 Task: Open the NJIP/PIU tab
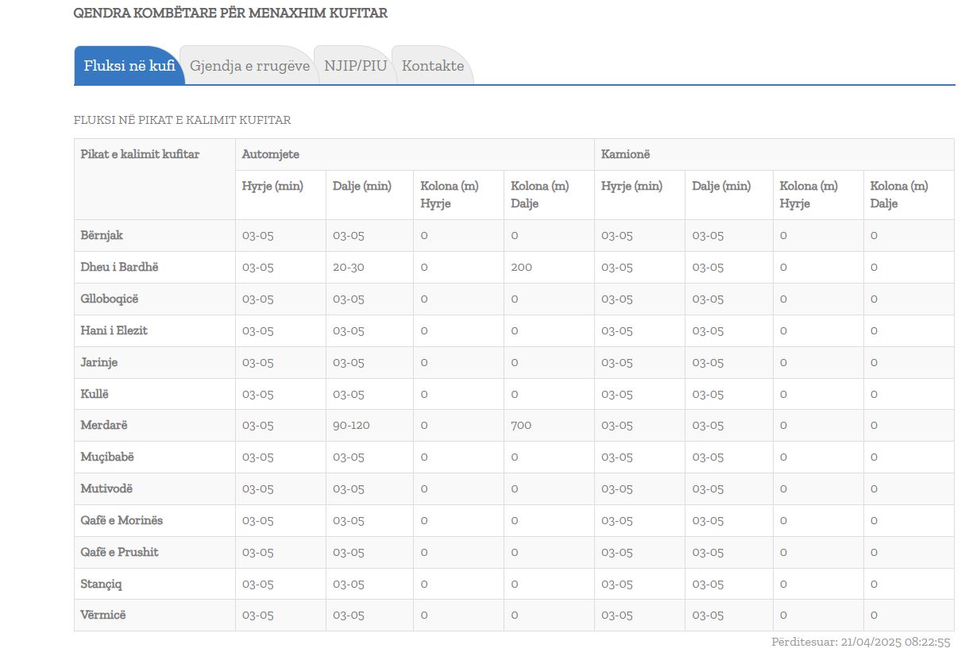click(x=355, y=66)
